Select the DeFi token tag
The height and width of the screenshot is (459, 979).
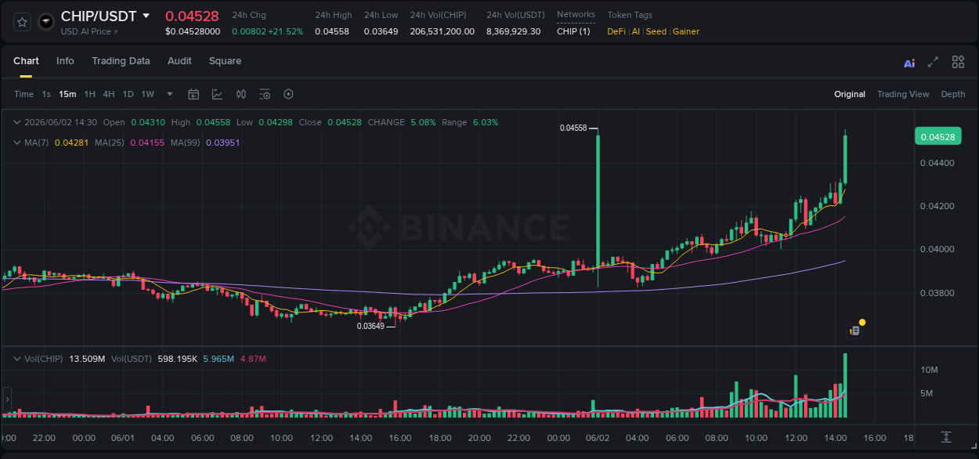pyautogui.click(x=616, y=31)
